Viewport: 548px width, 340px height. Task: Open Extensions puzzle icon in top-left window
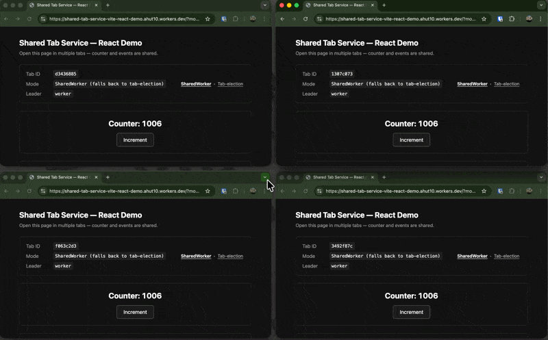pyautogui.click(x=236, y=19)
